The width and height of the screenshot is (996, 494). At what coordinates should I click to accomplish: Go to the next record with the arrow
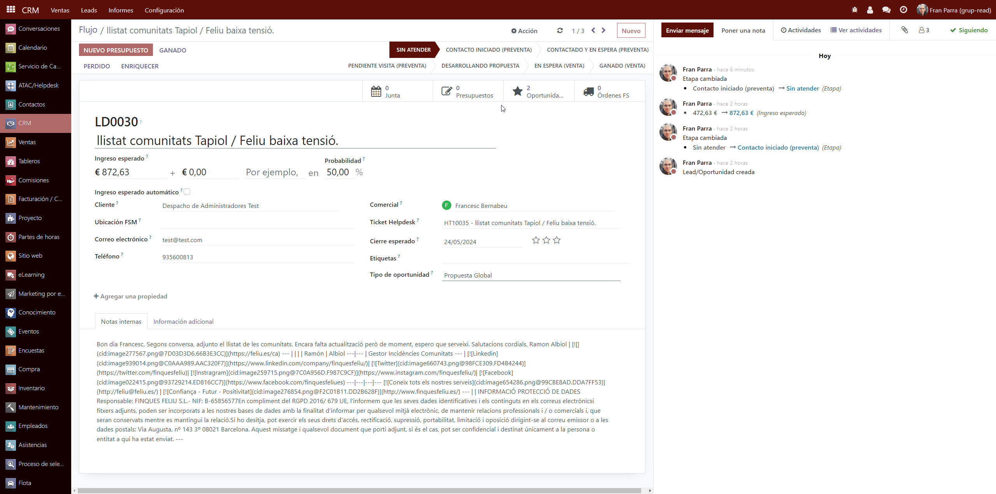(603, 30)
